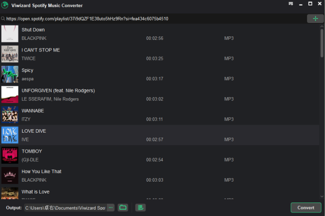
Task: Select How You Like That track
Action: [x=42, y=172]
